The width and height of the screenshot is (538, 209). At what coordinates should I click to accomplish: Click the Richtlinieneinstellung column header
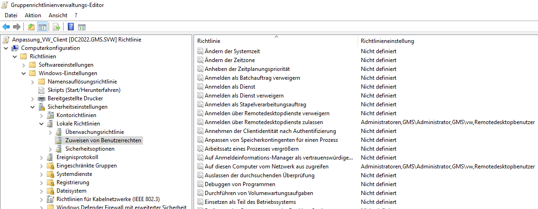[387, 41]
